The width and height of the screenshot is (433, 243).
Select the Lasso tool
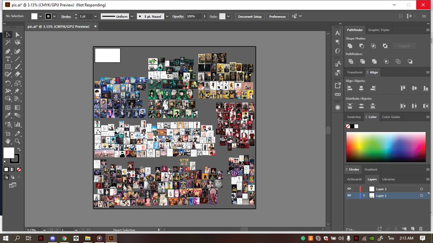17,42
